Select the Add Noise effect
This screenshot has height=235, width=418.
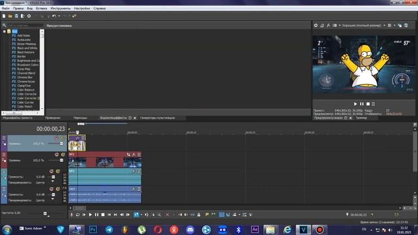24,35
